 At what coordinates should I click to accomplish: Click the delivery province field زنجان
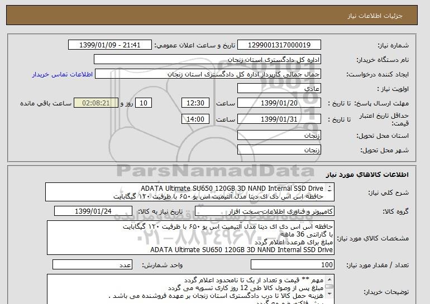[x=279, y=136]
